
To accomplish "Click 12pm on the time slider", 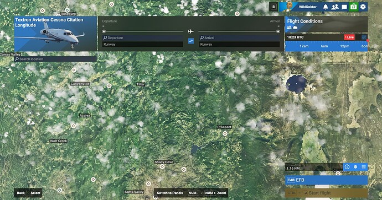I will tap(344, 46).
